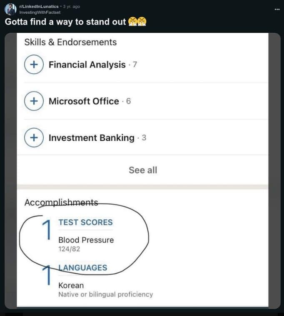The height and width of the screenshot is (316, 284).
Task: Click the Blood Pressure test score entry
Action: pyautogui.click(x=86, y=240)
